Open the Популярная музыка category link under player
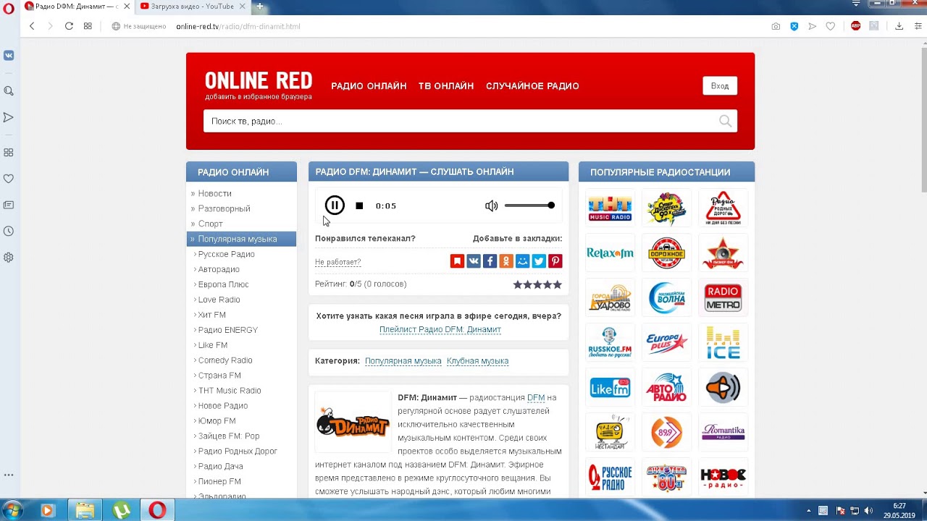 403,361
